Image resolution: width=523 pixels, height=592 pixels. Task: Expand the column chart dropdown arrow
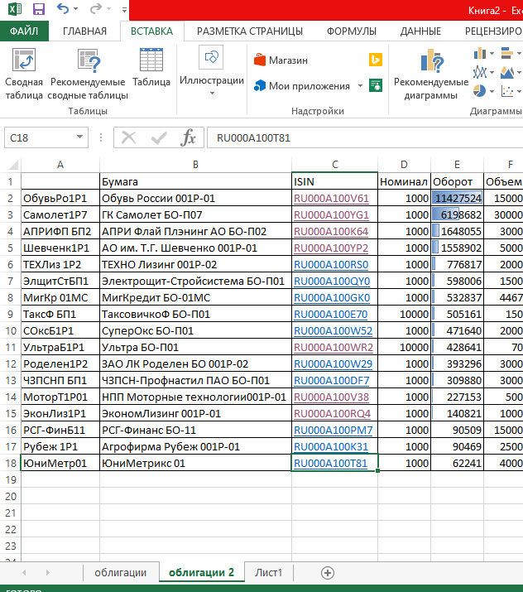tap(492, 54)
